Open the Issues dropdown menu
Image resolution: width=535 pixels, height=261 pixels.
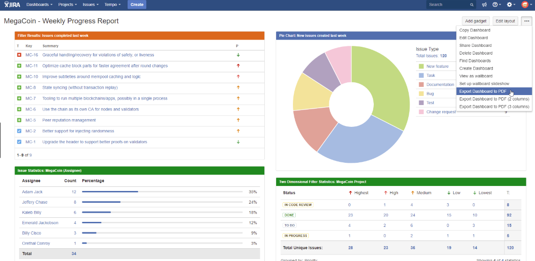91,5
